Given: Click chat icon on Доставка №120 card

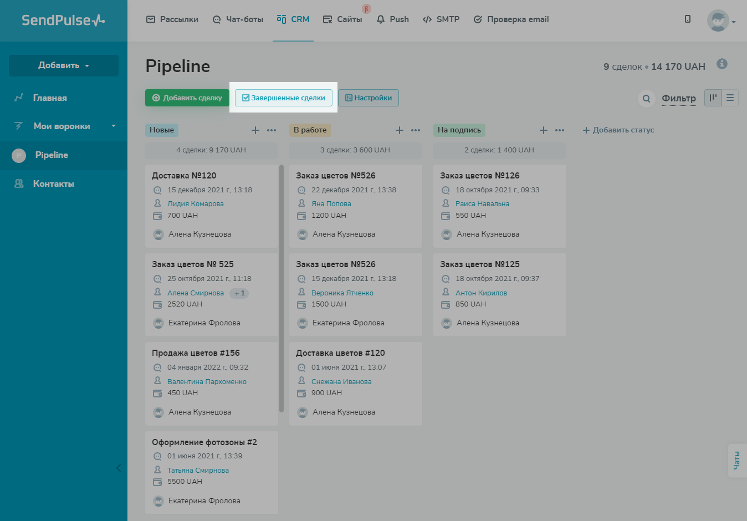Looking at the screenshot, I should pyautogui.click(x=157, y=190).
